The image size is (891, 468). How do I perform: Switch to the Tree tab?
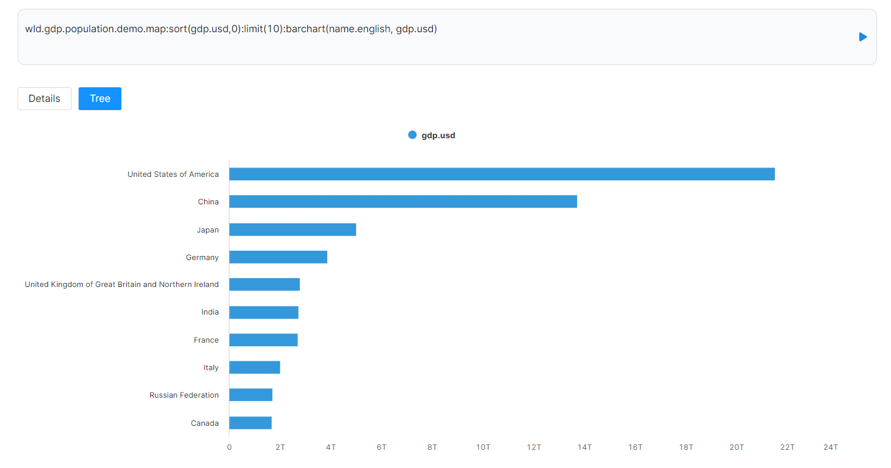tap(100, 98)
